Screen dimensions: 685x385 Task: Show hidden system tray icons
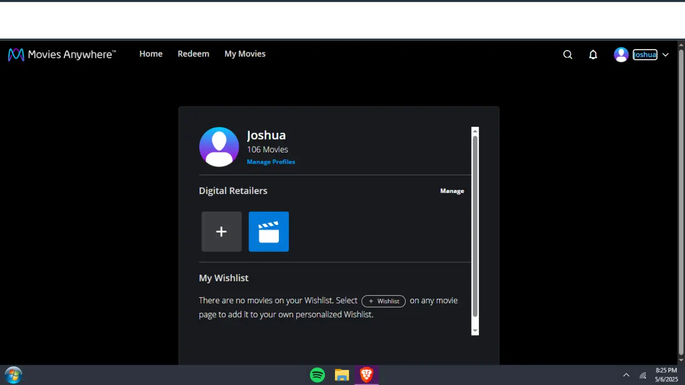[x=626, y=375]
